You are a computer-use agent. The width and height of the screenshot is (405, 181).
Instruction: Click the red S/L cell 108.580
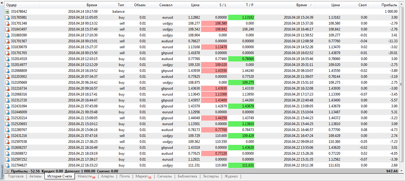pos(214,23)
